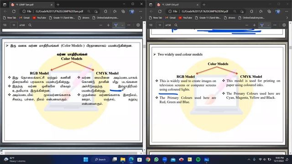The image size is (292, 164).
Task: Open drivers bookmark in right browser
Action: (x=229, y=18)
